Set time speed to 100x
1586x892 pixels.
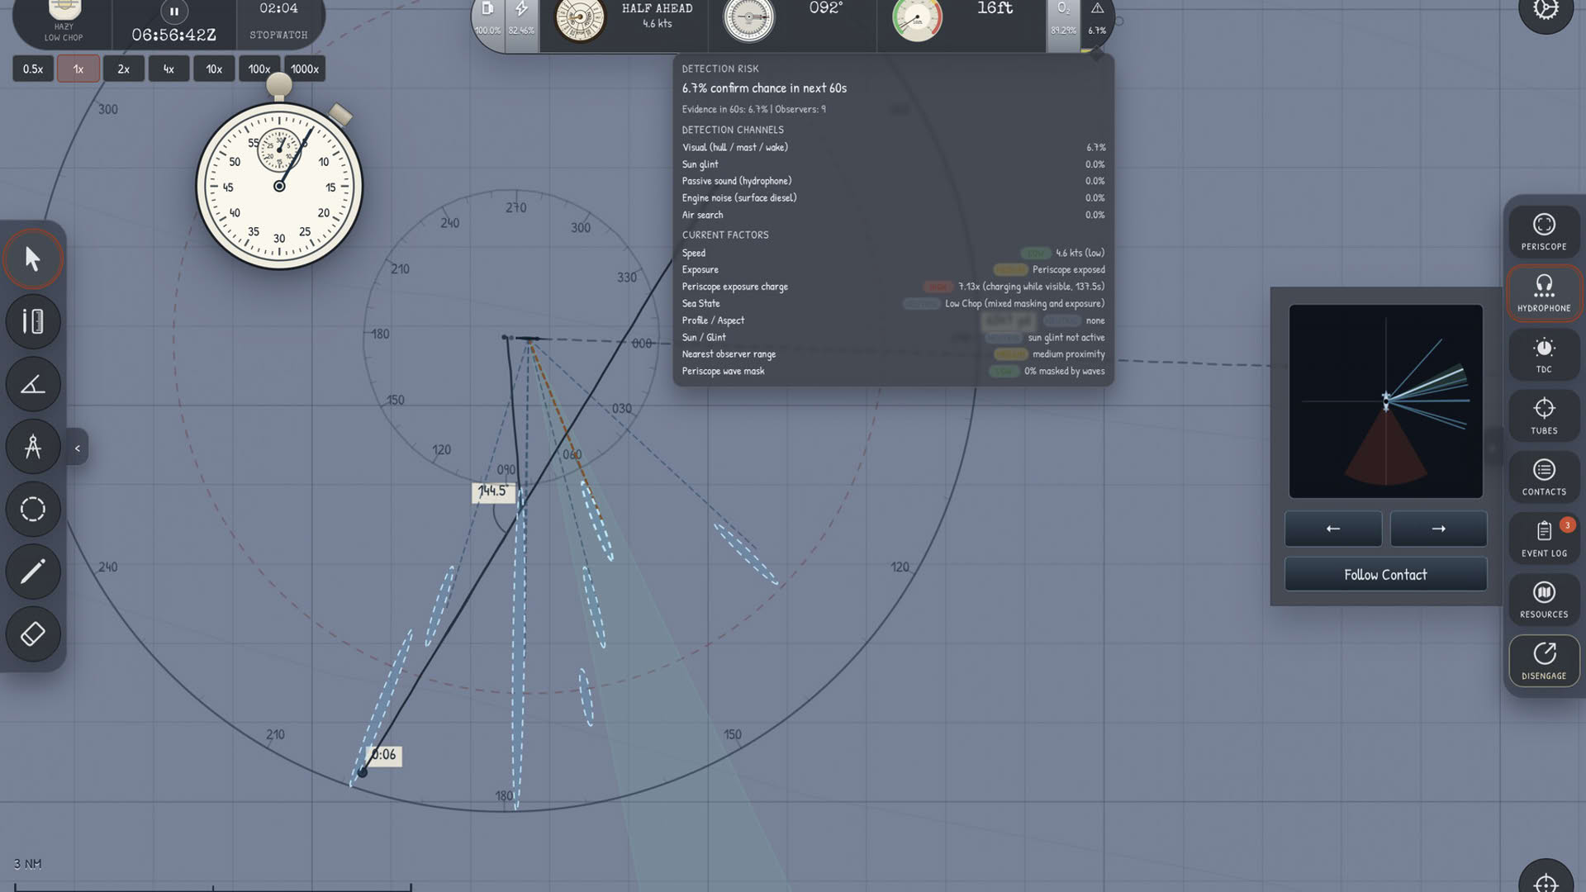(259, 69)
